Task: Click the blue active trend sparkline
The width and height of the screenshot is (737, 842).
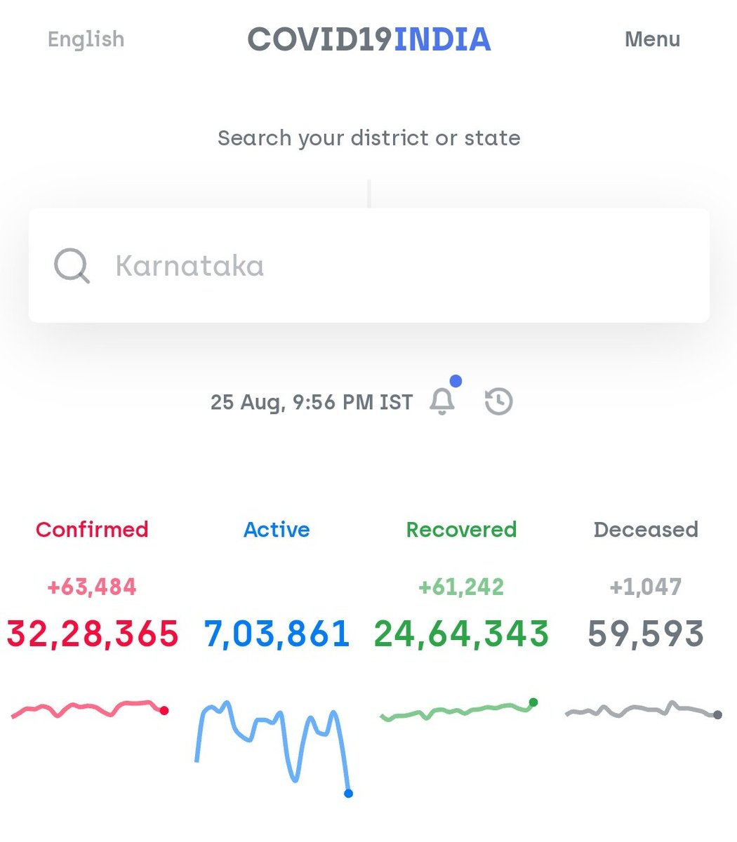Action: coord(274,748)
